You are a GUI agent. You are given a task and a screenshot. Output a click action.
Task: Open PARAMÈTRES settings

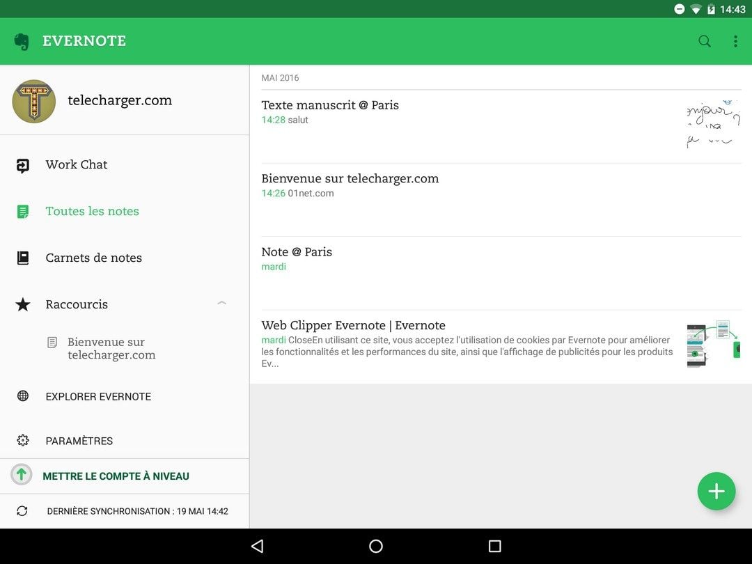coord(79,441)
